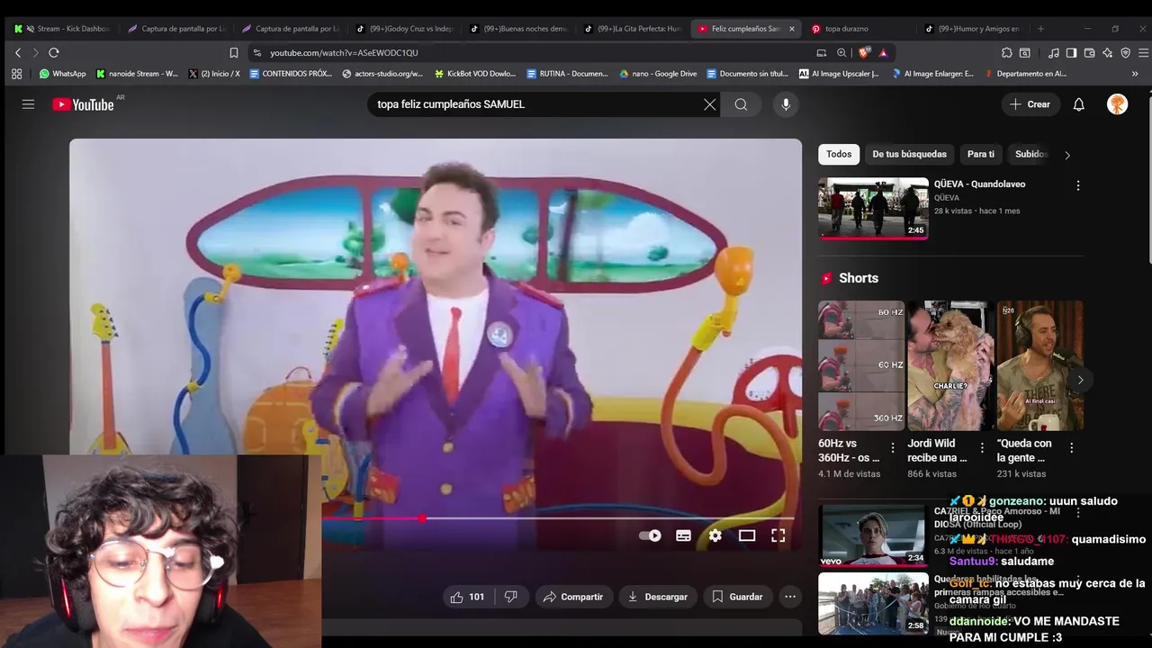Open options for "Queda con la gente" short

point(1071,447)
